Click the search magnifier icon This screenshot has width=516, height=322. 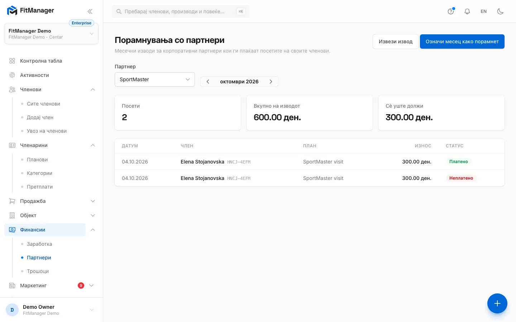point(119,11)
